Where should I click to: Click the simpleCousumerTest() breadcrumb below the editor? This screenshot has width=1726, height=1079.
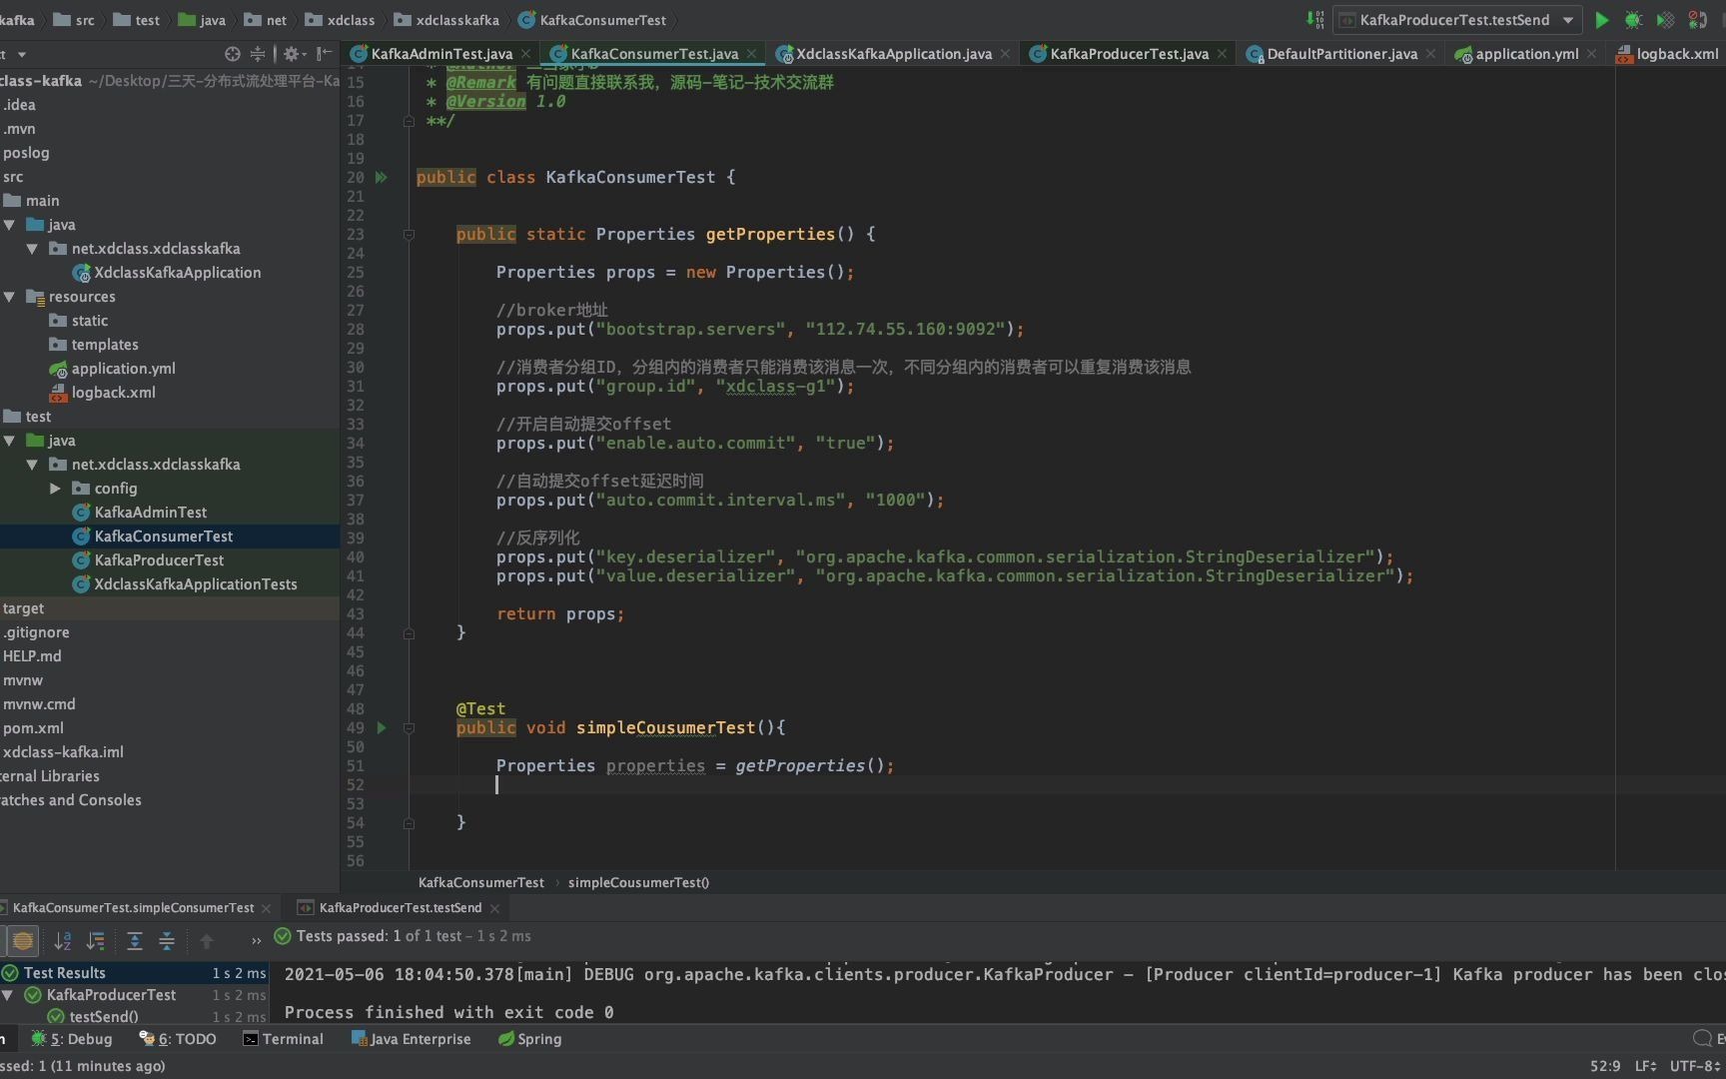[x=638, y=882]
